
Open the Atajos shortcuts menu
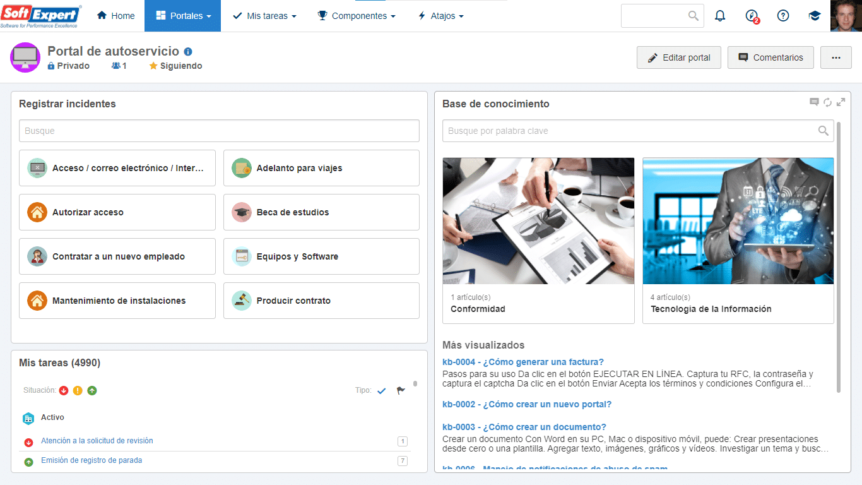tap(440, 16)
